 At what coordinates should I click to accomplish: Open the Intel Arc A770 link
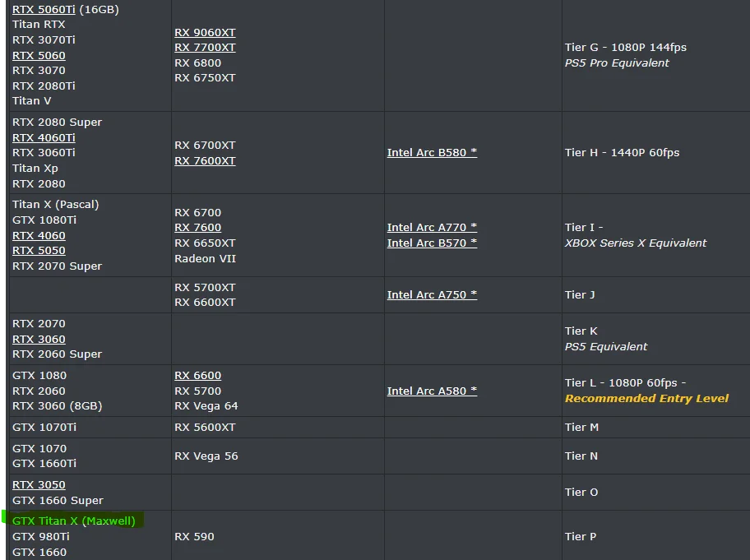pyautogui.click(x=432, y=228)
